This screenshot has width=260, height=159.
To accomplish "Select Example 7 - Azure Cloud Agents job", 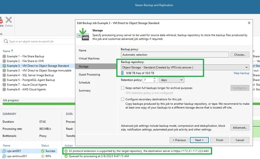I will [x=27, y=85].
